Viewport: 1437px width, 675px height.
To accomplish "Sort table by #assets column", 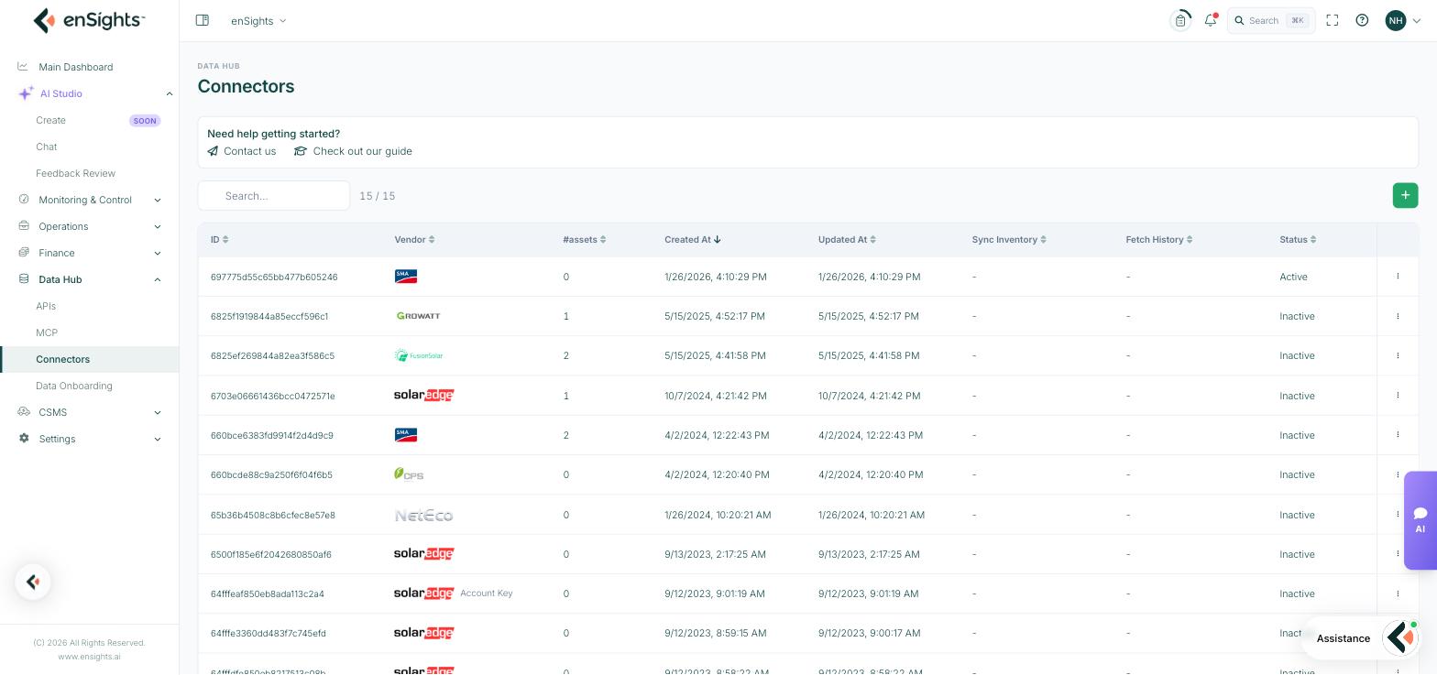I will pos(584,239).
